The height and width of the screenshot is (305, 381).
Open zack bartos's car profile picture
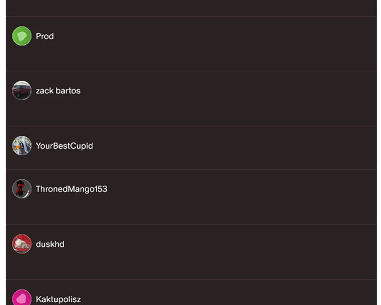[22, 91]
